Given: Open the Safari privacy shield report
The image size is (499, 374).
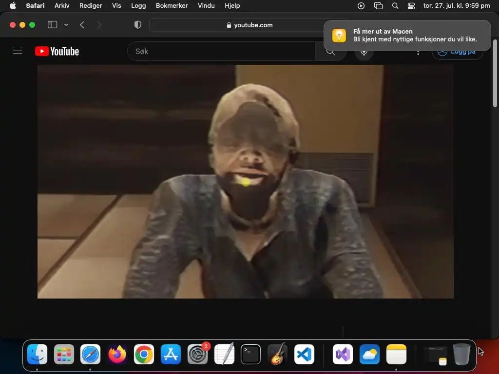Looking at the screenshot, I should tap(138, 25).
